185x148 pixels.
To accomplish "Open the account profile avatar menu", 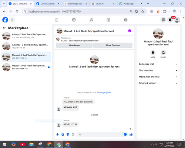I will (177, 20).
